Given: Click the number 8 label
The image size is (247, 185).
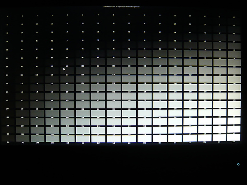Looking at the screenshot, I should (x=114, y=15).
